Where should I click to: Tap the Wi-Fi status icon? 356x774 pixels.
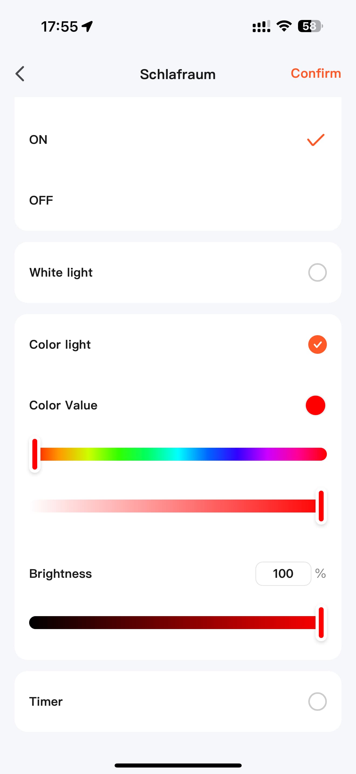point(284,26)
